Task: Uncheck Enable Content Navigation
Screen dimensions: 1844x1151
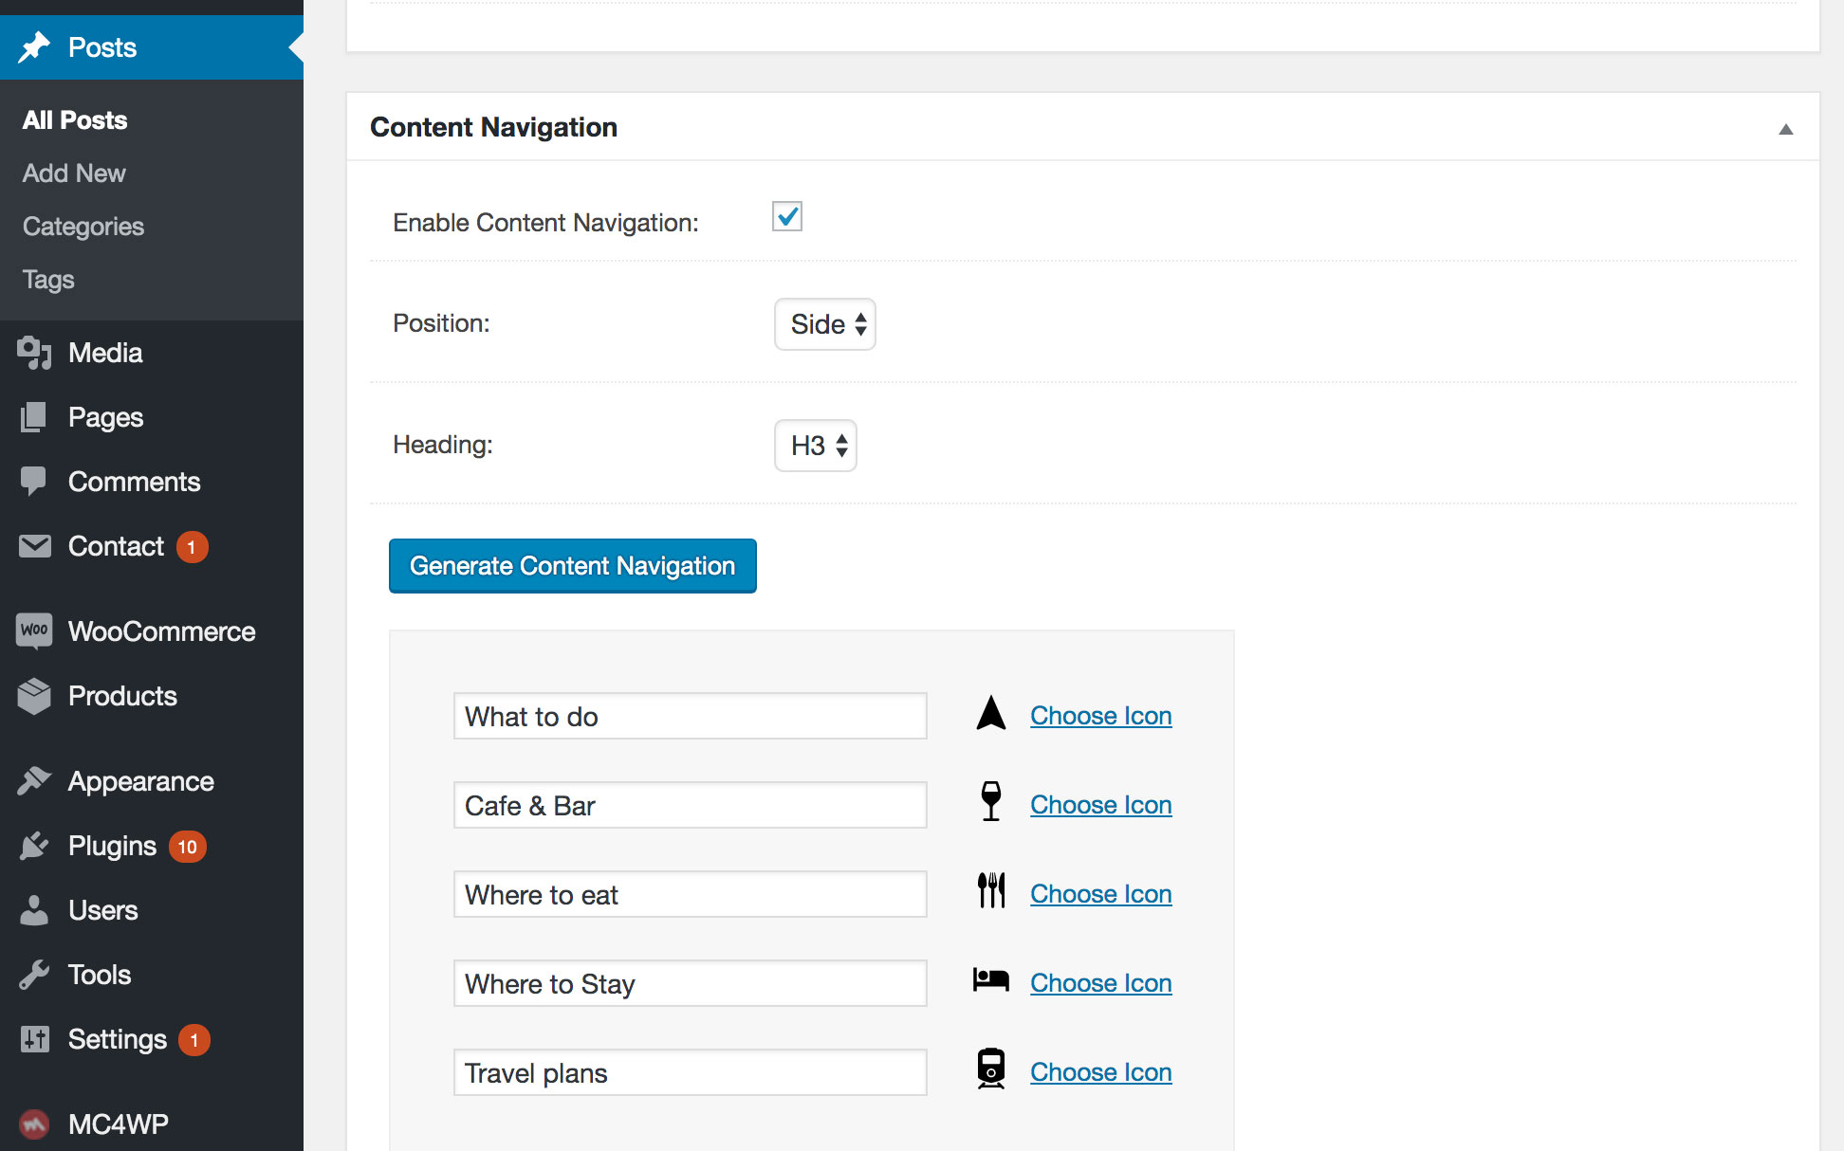Action: (x=785, y=216)
